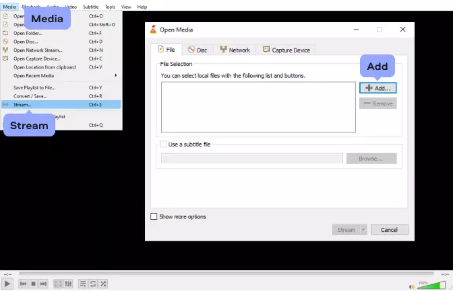Viewport: 453px width, 291px height.
Task: Open the Media menu
Action: point(9,7)
